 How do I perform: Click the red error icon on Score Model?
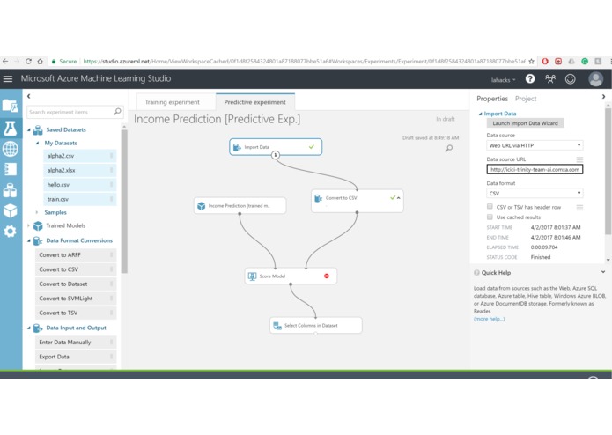click(x=327, y=276)
